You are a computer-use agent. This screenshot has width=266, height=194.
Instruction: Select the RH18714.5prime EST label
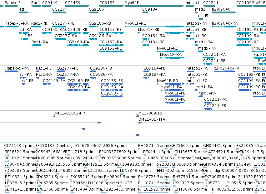[154, 146]
